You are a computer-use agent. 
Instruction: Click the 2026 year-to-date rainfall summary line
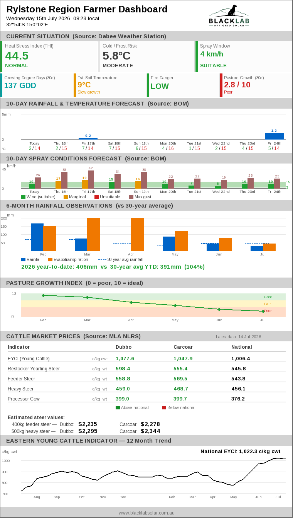click(113, 267)
